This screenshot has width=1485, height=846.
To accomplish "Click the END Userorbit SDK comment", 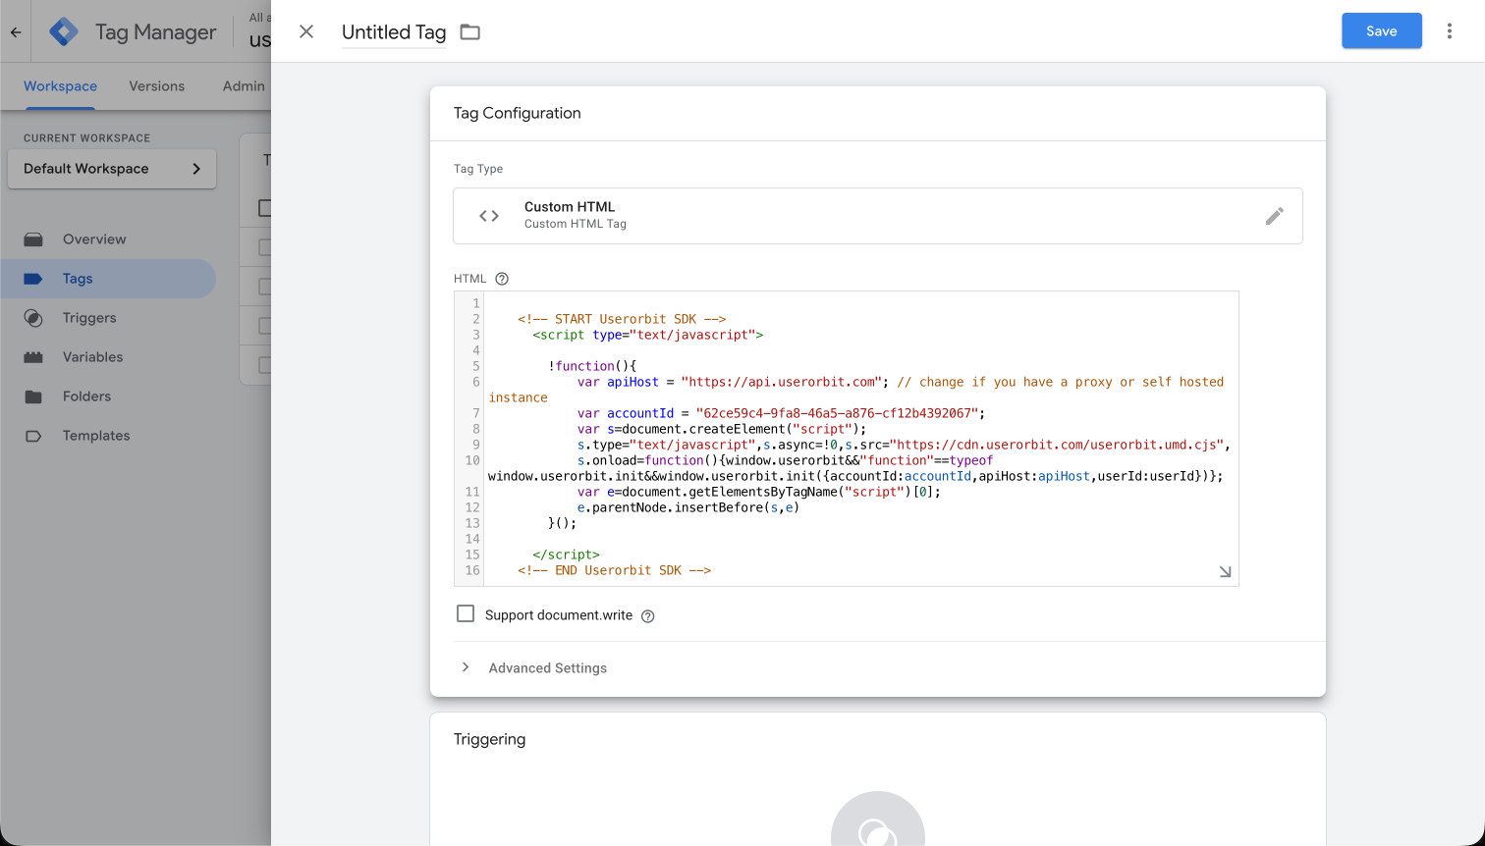I will tap(615, 570).
